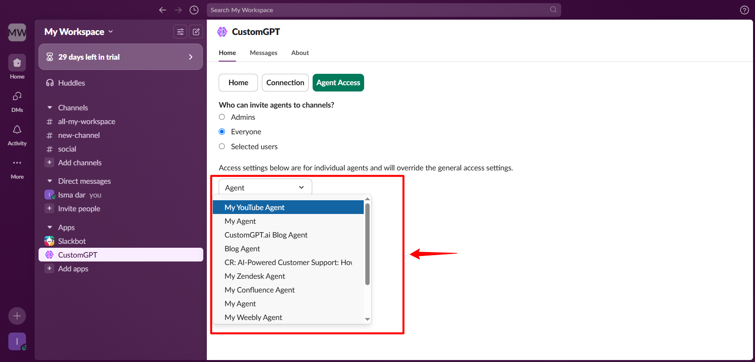755x362 pixels.
Task: Choose My Zendesk Agent option
Action: pyautogui.click(x=288, y=276)
